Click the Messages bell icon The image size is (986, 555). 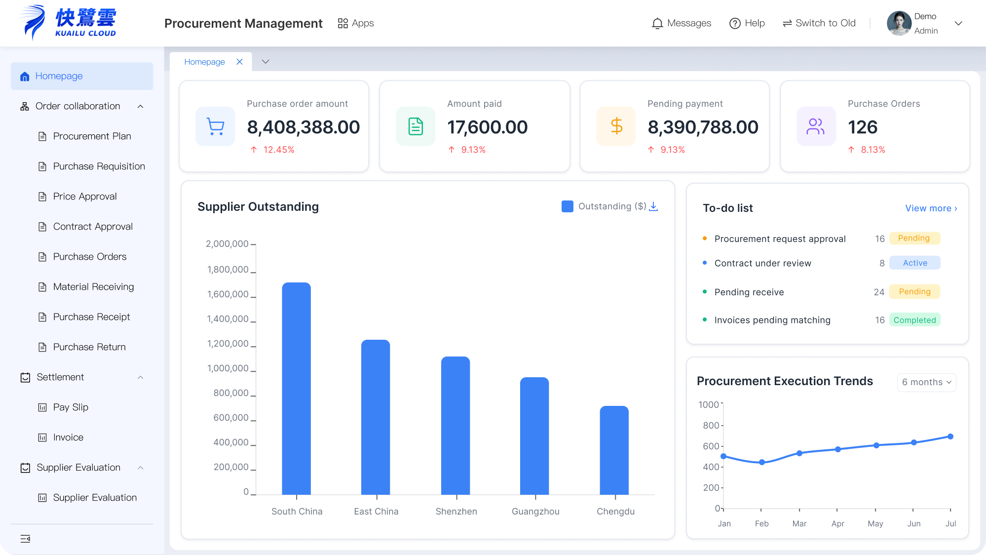(657, 23)
